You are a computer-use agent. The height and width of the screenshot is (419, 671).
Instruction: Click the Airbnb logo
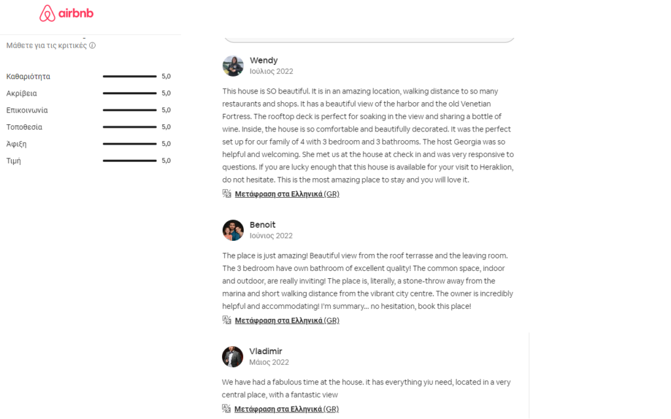click(66, 14)
